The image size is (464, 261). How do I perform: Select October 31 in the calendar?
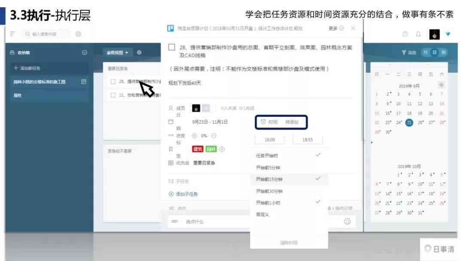coord(420,212)
